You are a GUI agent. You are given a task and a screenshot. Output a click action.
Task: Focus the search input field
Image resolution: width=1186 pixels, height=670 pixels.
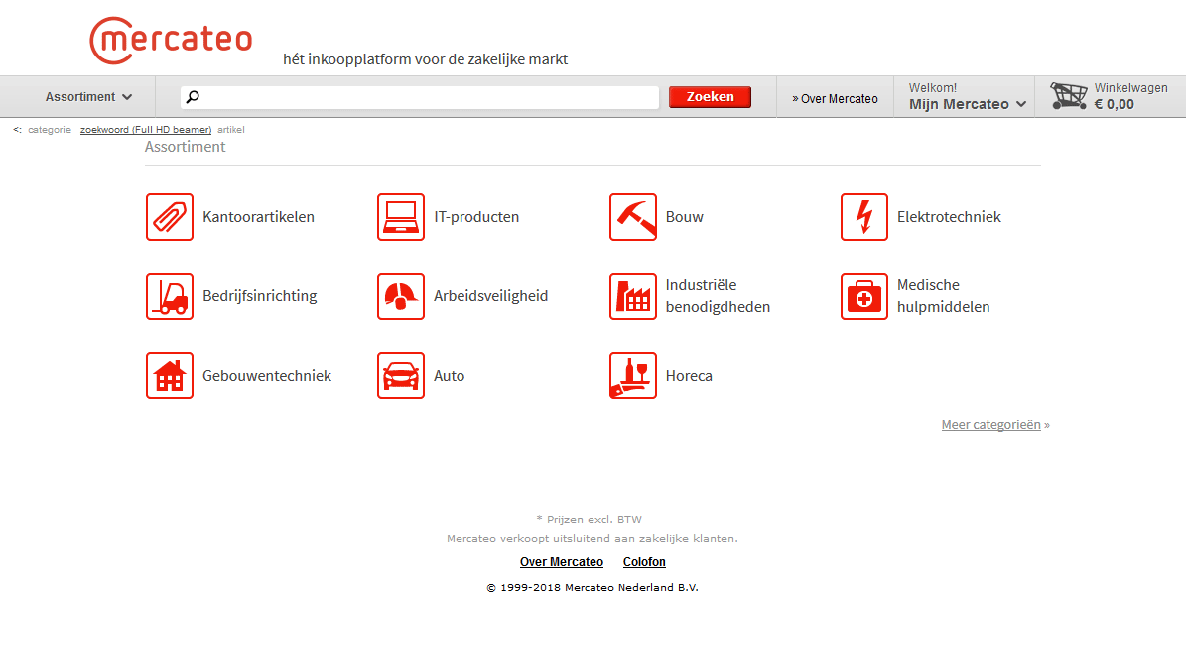tap(420, 97)
